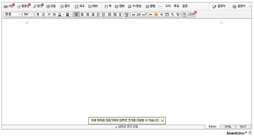Viewport: 254px width, 137px height.
Task: Insert movie info using 영화
Action: 120,6
